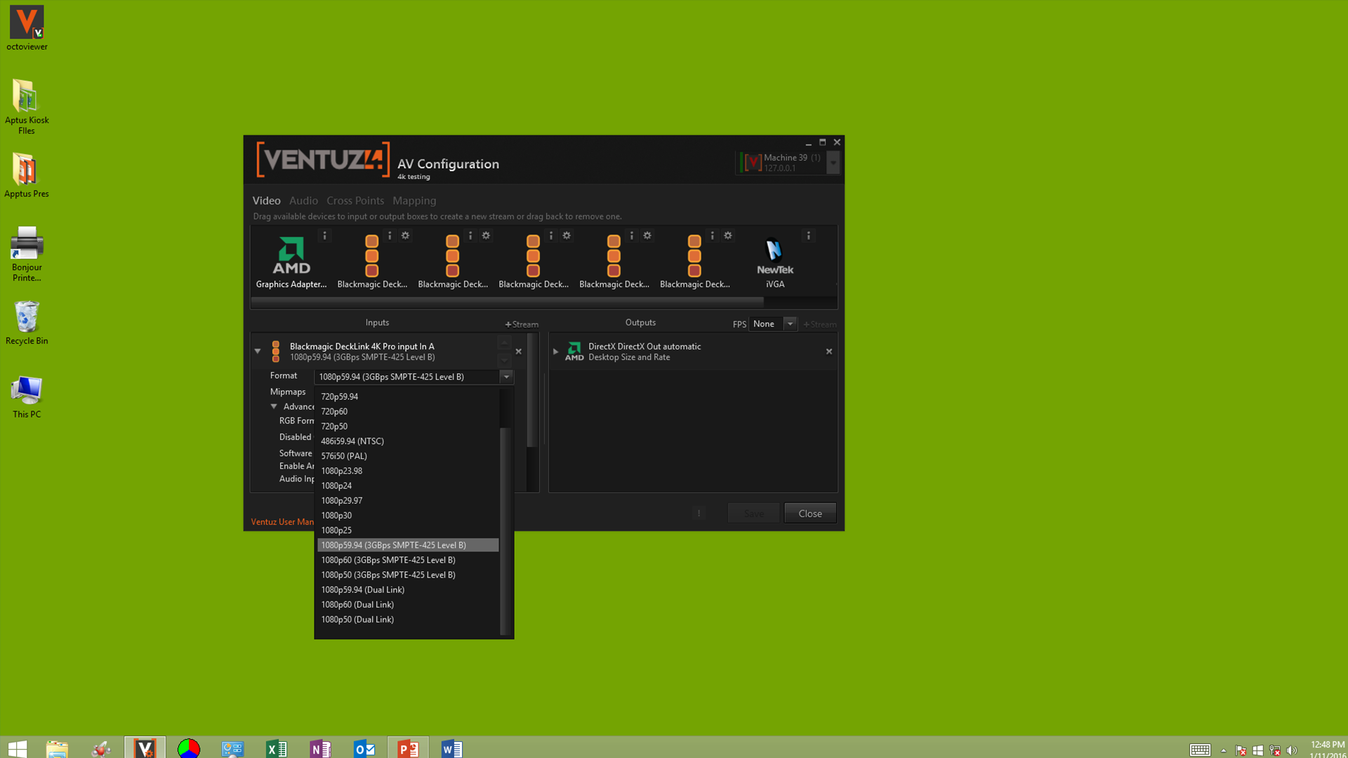Click the Close button

coord(810,514)
